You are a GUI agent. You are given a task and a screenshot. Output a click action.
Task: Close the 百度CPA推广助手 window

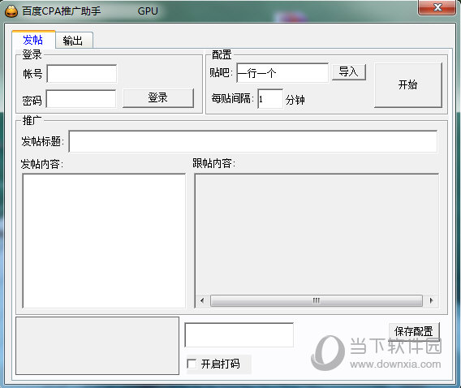pyautogui.click(x=437, y=7)
